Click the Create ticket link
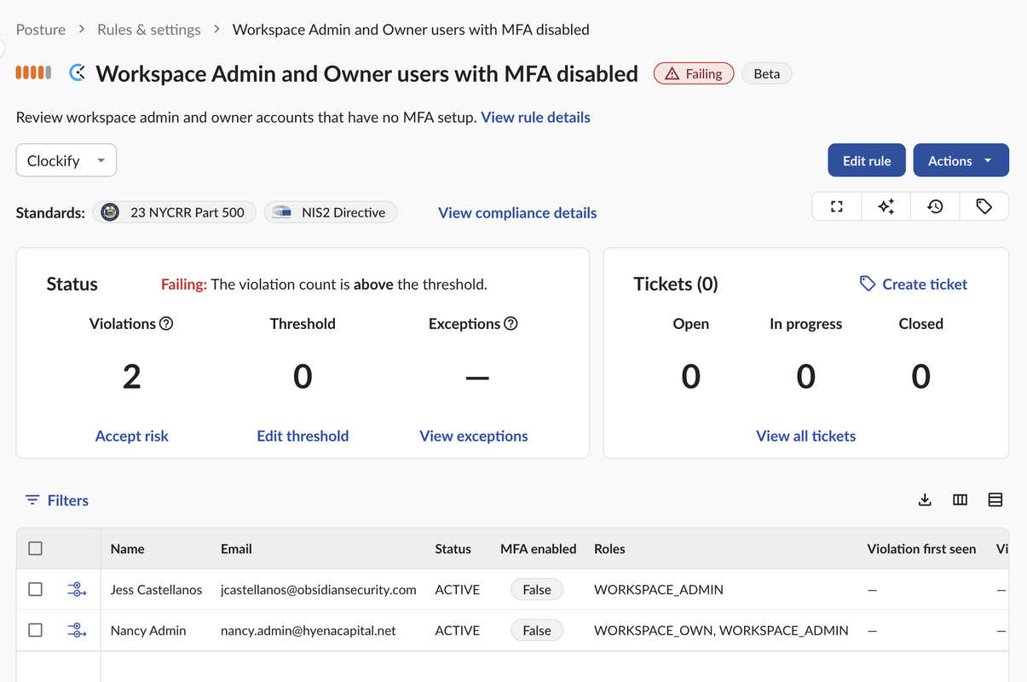1027x682 pixels. click(925, 284)
